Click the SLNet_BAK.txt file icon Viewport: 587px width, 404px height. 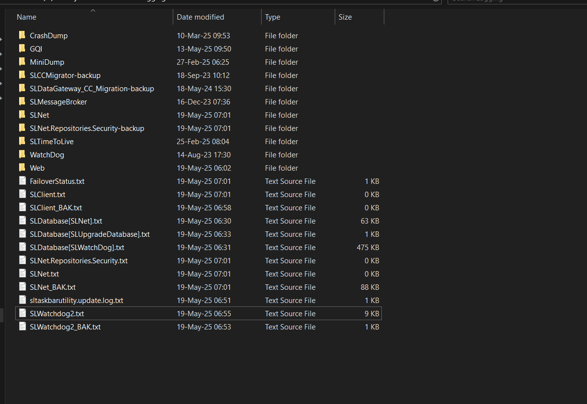22,287
